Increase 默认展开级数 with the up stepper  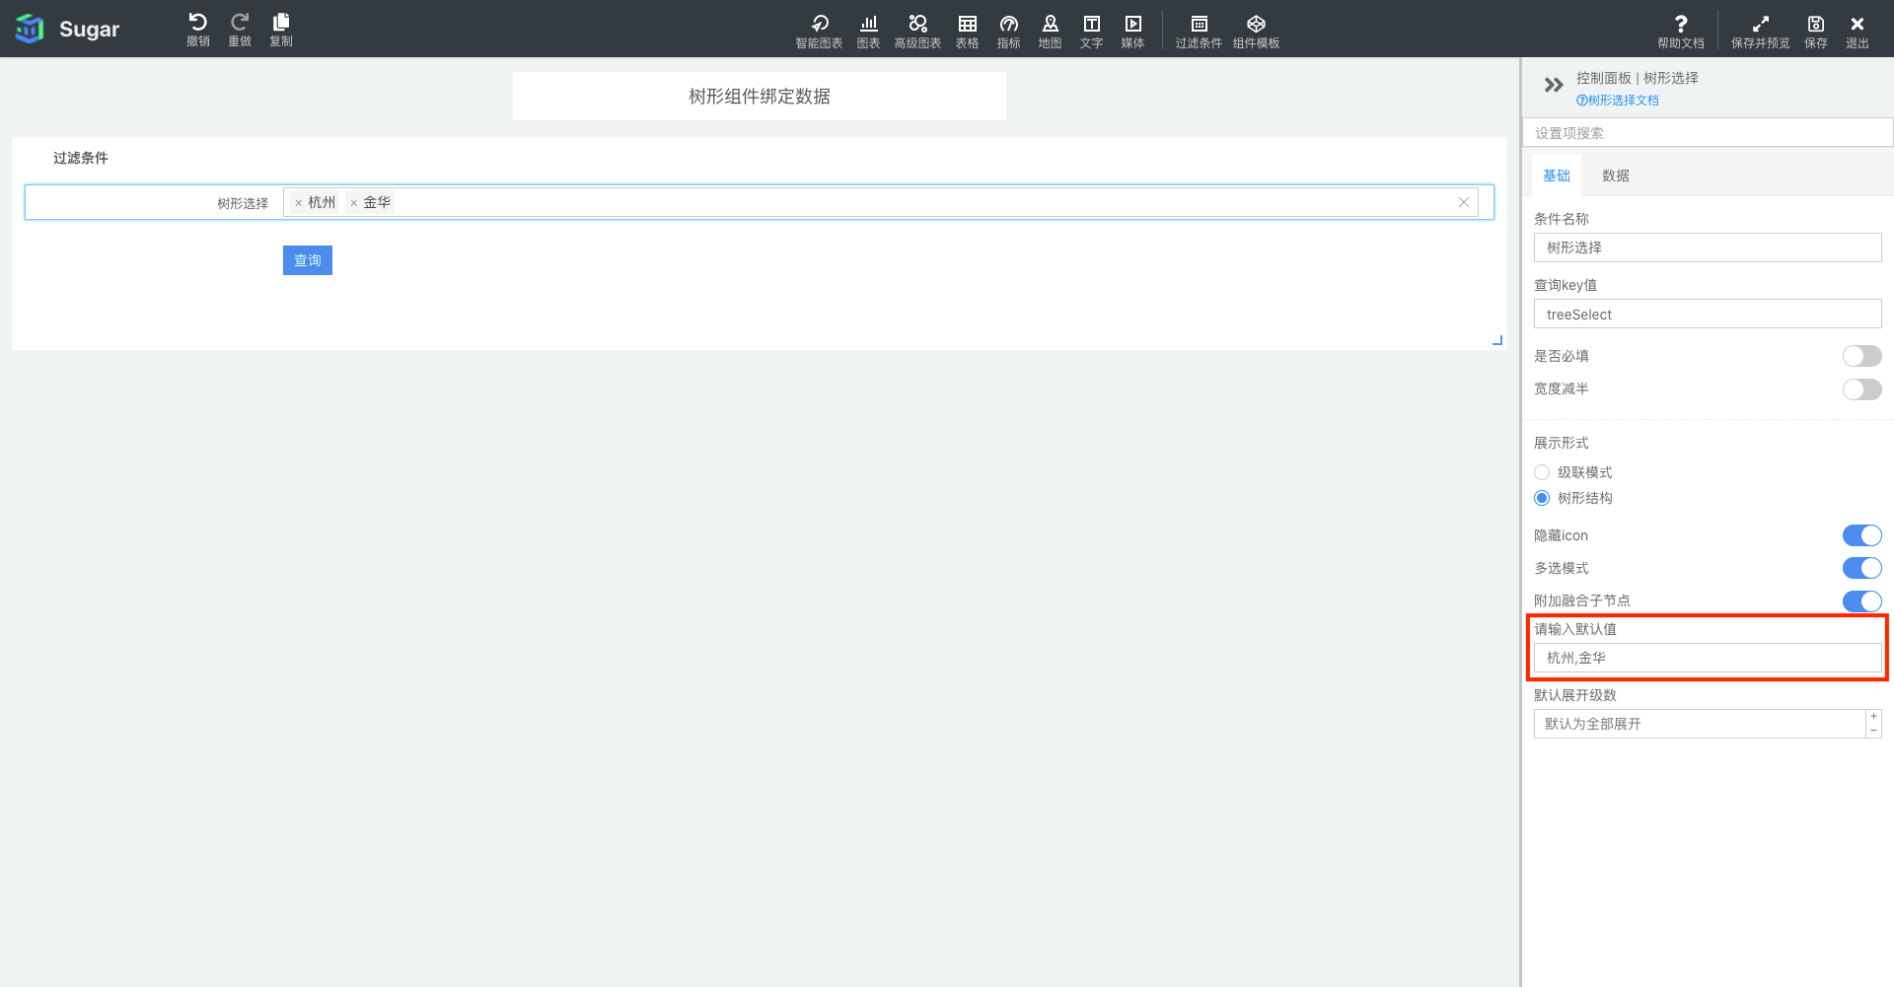(1873, 717)
